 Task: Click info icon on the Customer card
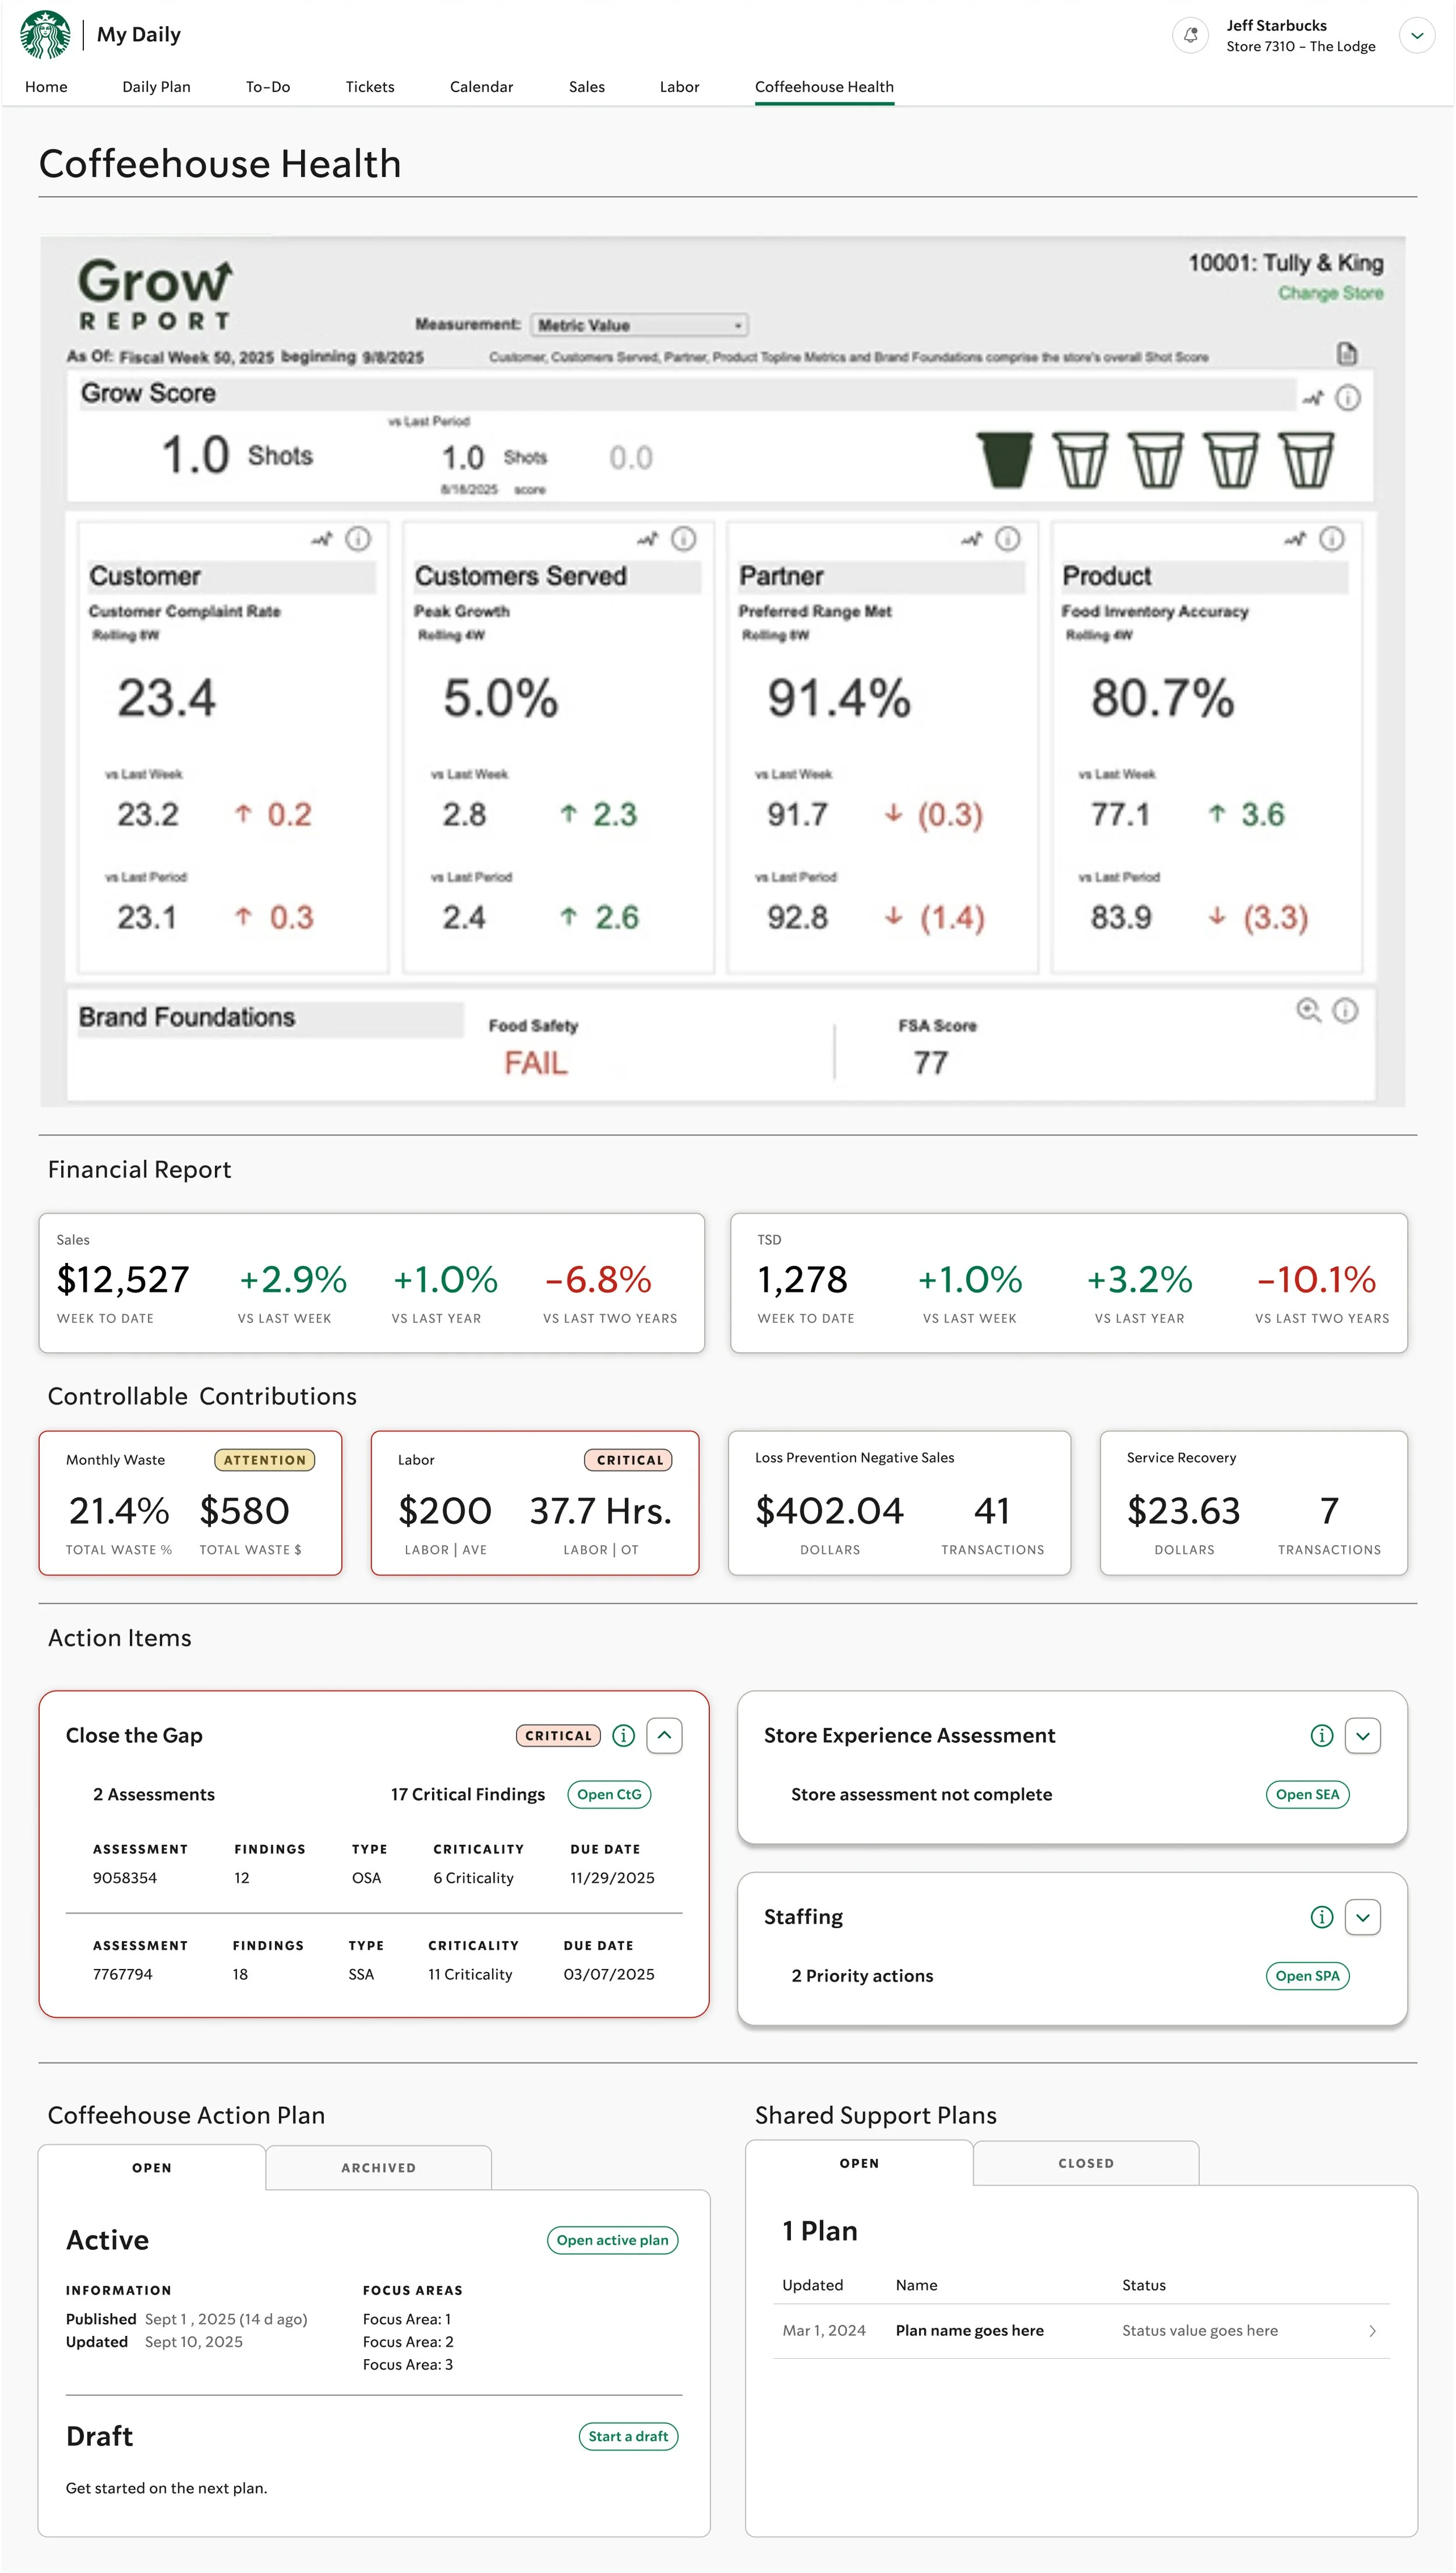pos(358,539)
